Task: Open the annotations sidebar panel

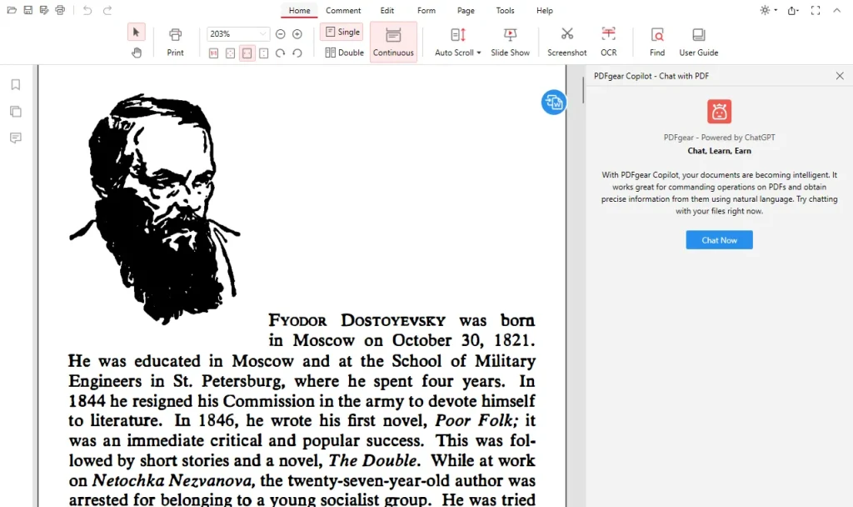Action: pyautogui.click(x=16, y=138)
